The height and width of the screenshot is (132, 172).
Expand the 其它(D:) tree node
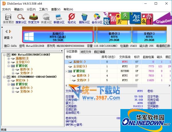click(x=9, y=81)
